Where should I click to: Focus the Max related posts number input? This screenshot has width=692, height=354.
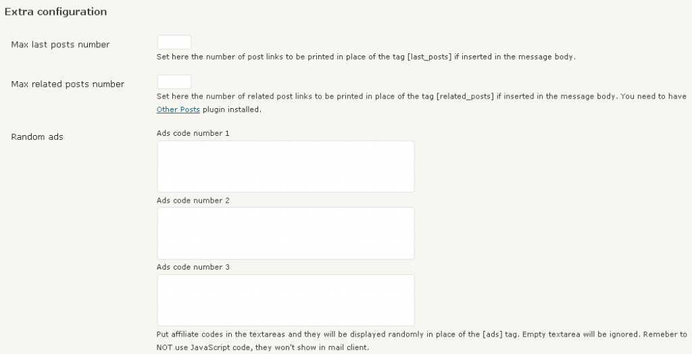point(174,82)
